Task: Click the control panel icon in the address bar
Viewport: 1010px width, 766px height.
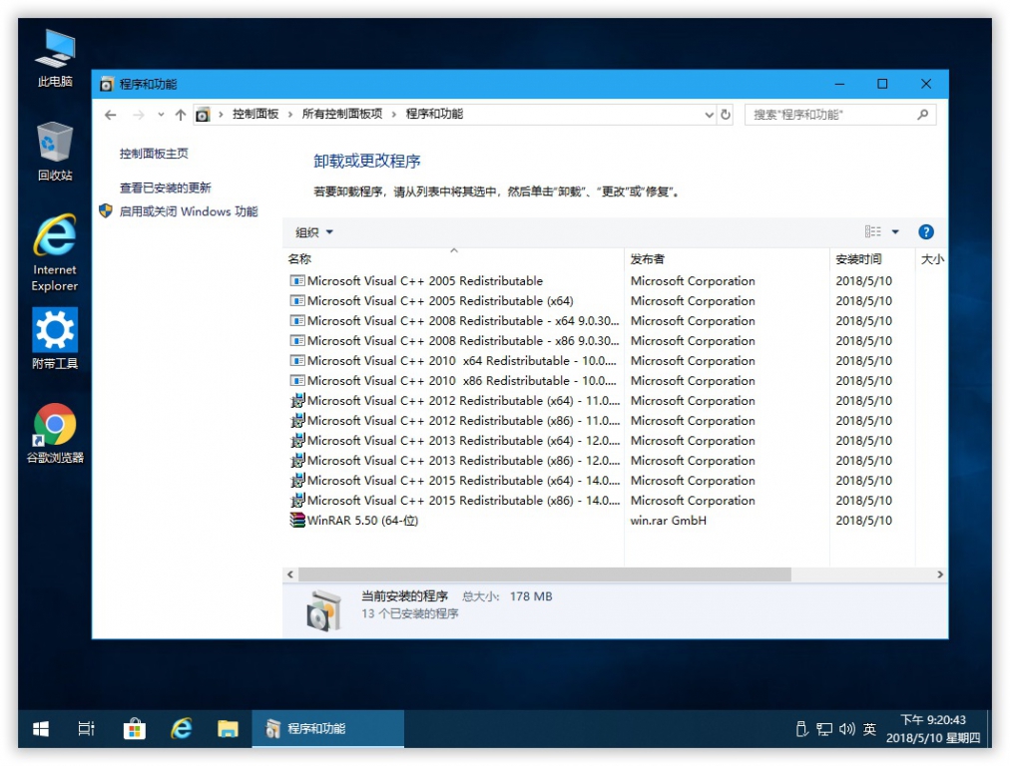Action: click(x=203, y=115)
